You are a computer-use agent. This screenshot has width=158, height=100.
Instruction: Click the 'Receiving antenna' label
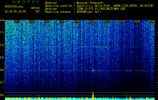click(x=58, y=12)
